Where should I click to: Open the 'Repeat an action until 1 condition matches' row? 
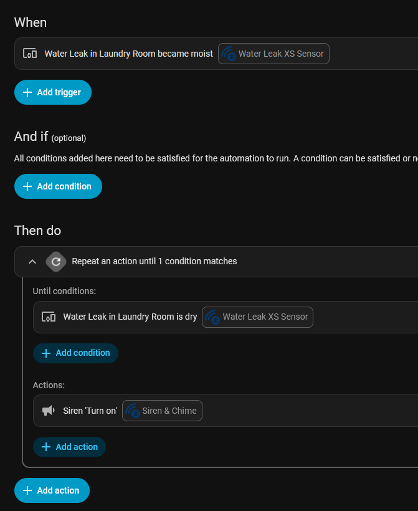pyautogui.click(x=154, y=262)
